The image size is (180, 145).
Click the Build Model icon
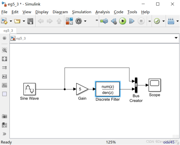[171, 21]
